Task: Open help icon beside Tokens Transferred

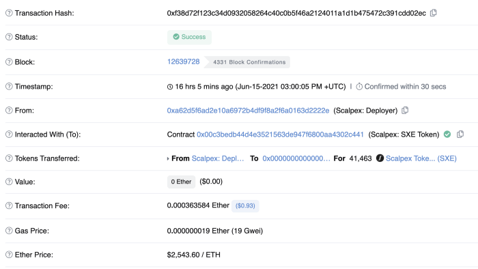Action: [9, 158]
